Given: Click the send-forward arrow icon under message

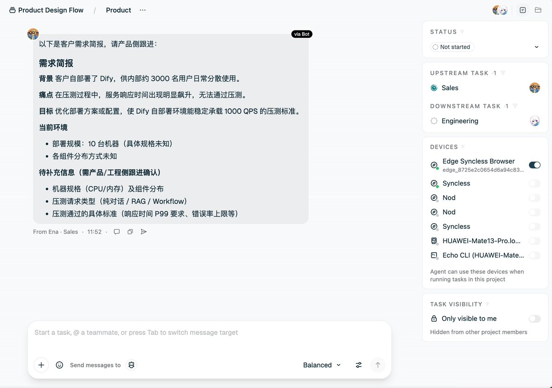Looking at the screenshot, I should tap(144, 232).
